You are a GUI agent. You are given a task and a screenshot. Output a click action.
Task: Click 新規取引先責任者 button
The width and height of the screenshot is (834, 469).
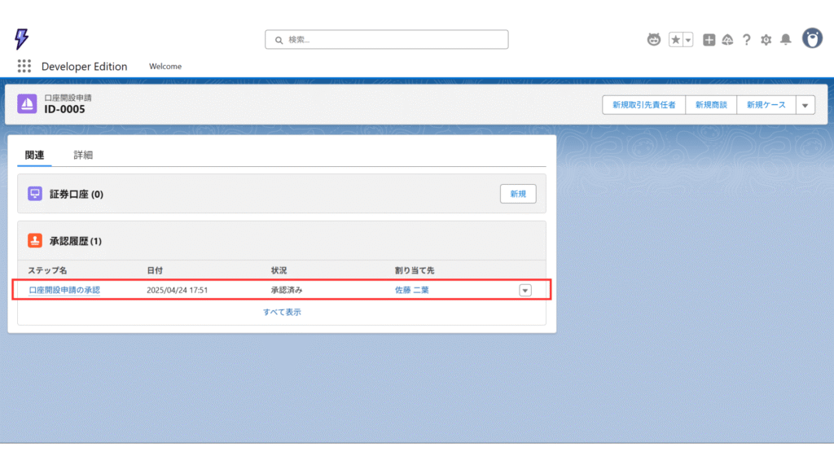643,105
